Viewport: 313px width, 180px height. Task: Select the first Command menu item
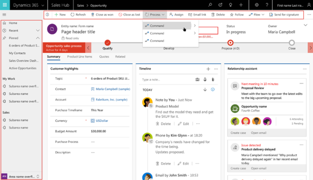(162, 26)
